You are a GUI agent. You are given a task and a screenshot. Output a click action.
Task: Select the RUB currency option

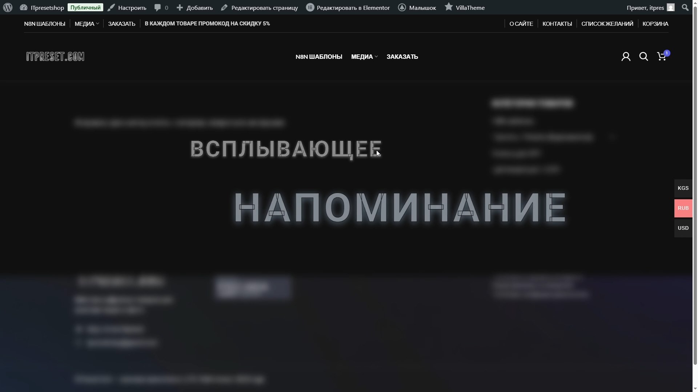pos(683,208)
